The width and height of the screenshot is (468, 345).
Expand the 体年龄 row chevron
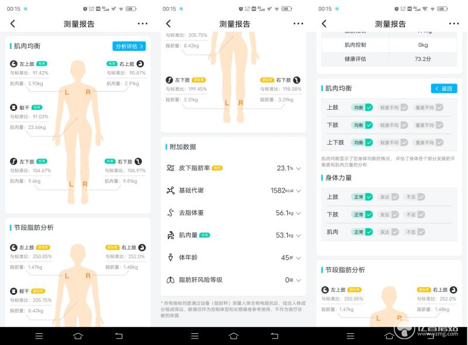(x=298, y=258)
